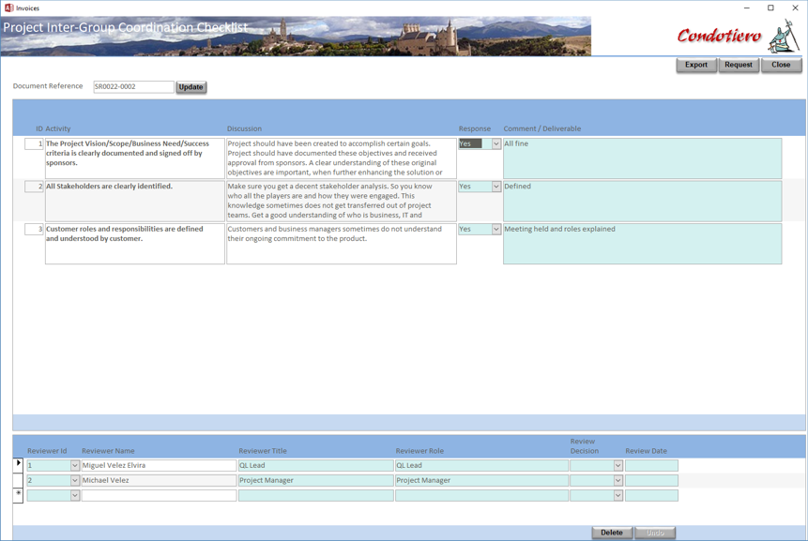The width and height of the screenshot is (808, 541).
Task: Open Response dropdown for activity 2
Action: click(495, 187)
